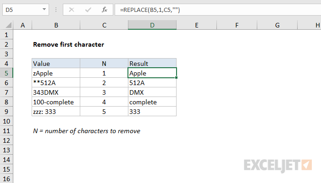Select cell containing '**512A'

click(56, 83)
